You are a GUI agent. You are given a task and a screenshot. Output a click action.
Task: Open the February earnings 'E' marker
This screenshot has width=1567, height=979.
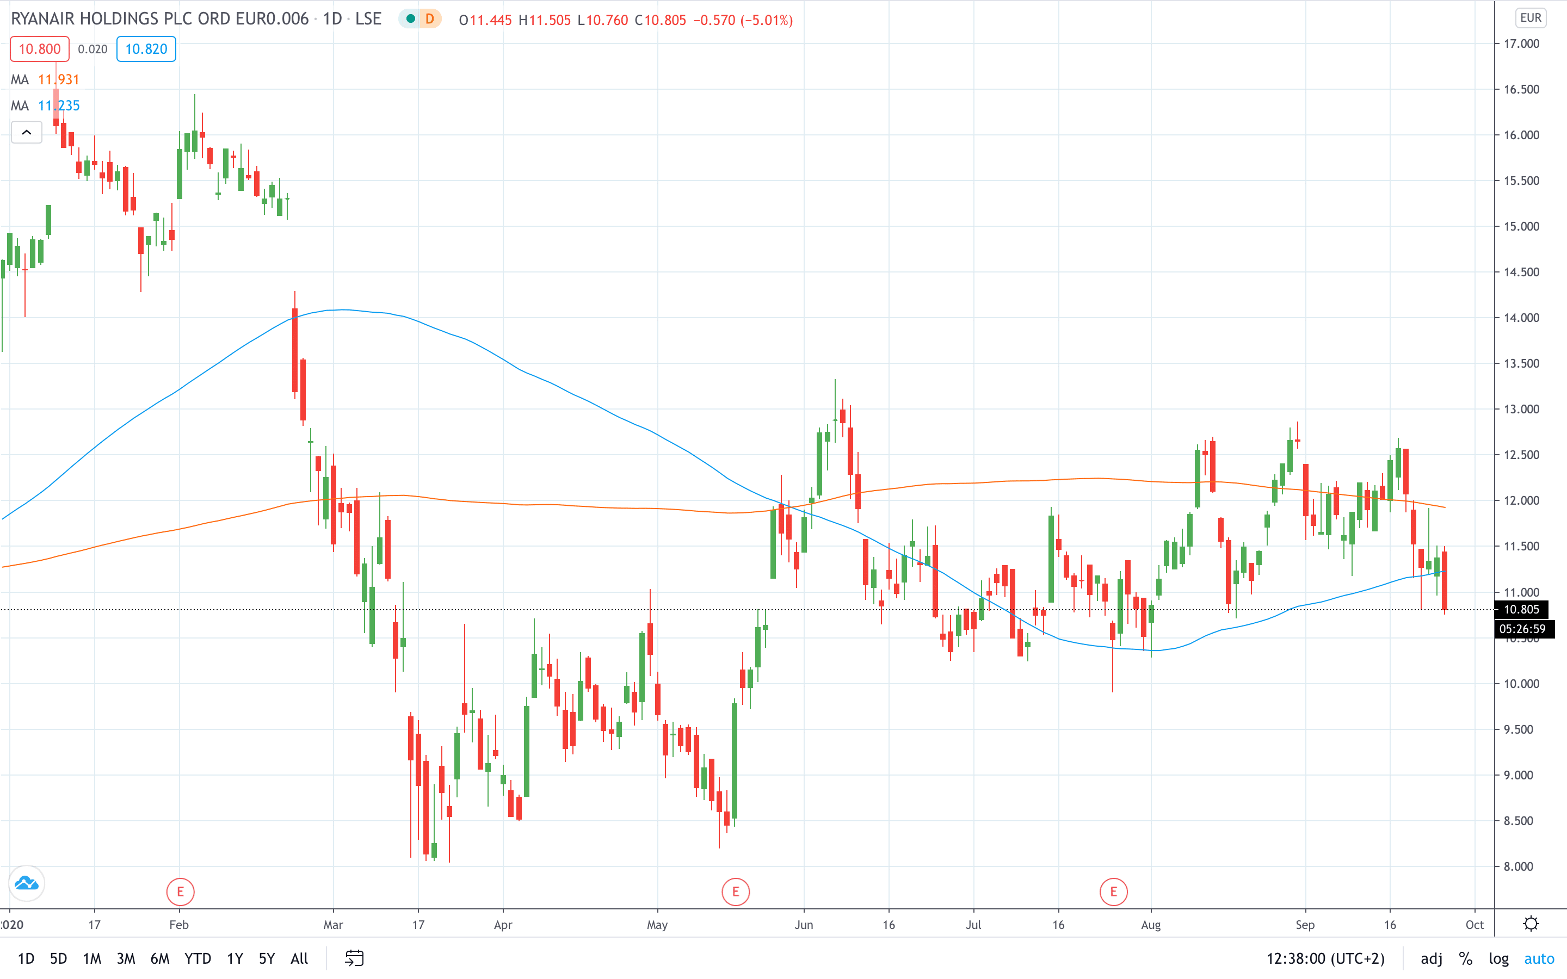(181, 891)
